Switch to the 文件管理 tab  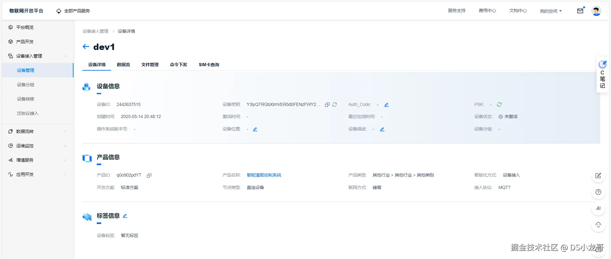coord(150,65)
